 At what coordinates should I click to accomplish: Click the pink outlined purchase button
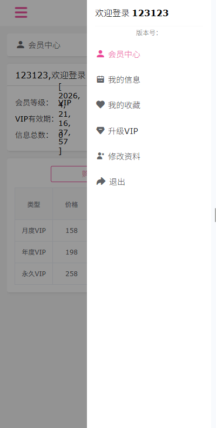(x=69, y=174)
